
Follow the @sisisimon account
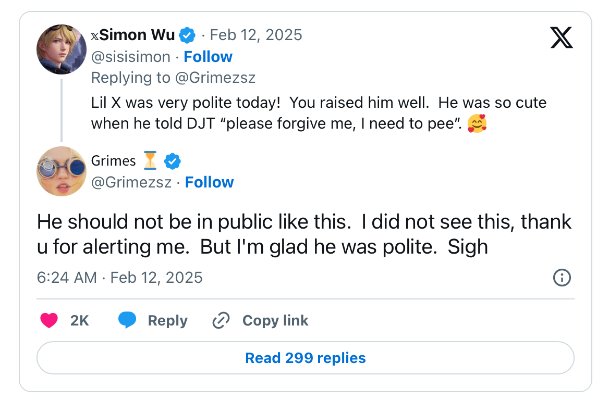click(208, 57)
